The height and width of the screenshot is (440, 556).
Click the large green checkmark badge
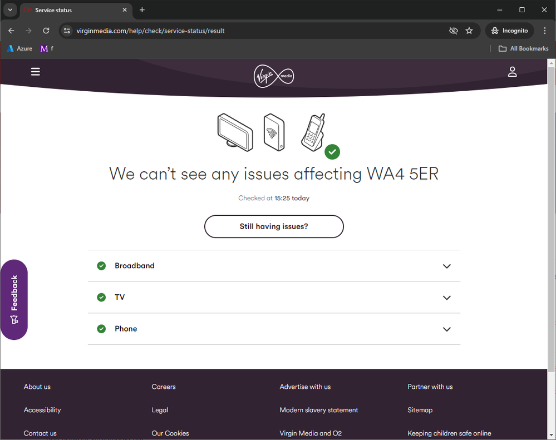click(332, 152)
